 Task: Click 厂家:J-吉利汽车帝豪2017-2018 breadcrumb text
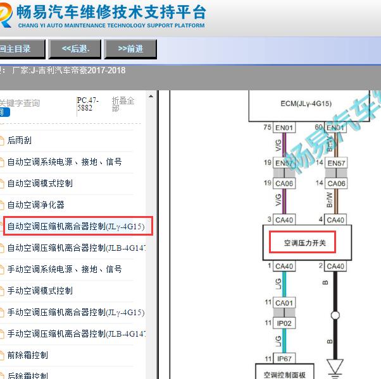point(68,71)
